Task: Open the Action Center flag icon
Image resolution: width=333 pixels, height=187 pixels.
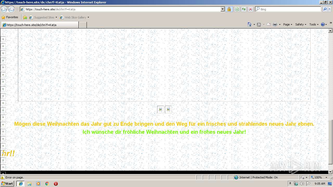Action: (309, 184)
